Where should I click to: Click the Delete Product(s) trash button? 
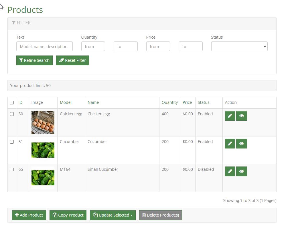click(x=160, y=215)
